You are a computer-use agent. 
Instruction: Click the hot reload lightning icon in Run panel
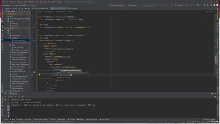16,97
